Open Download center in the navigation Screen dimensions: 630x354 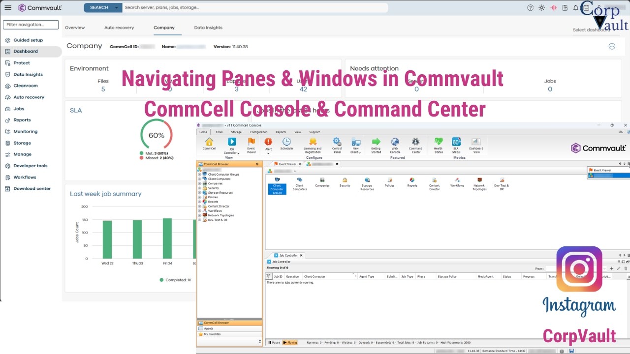click(x=31, y=188)
